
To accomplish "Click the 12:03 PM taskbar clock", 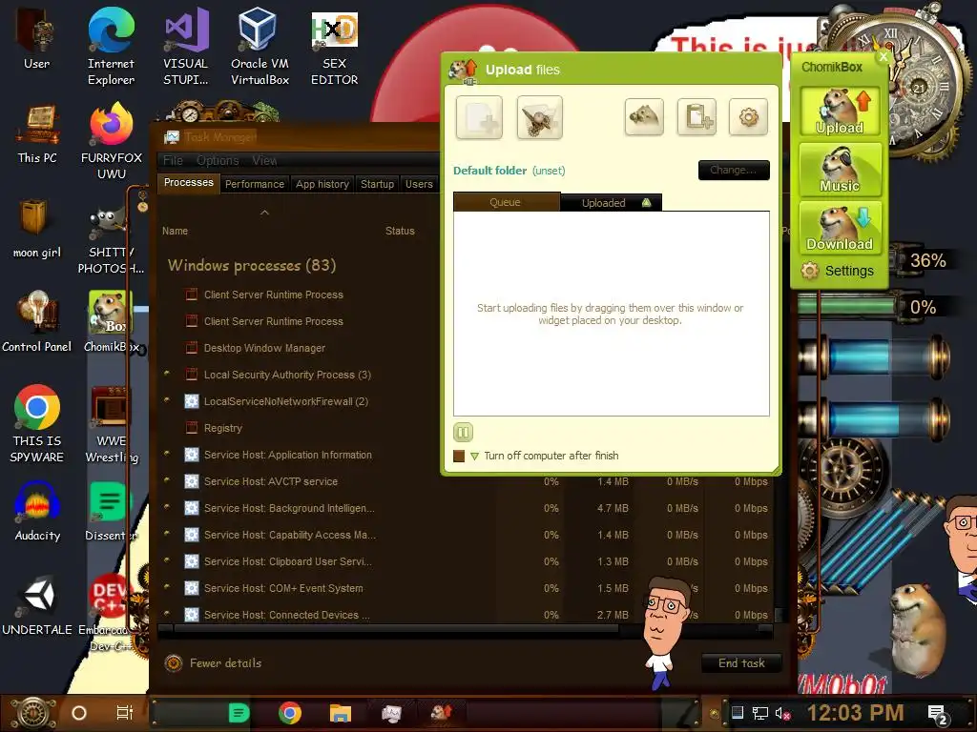I will pyautogui.click(x=856, y=713).
